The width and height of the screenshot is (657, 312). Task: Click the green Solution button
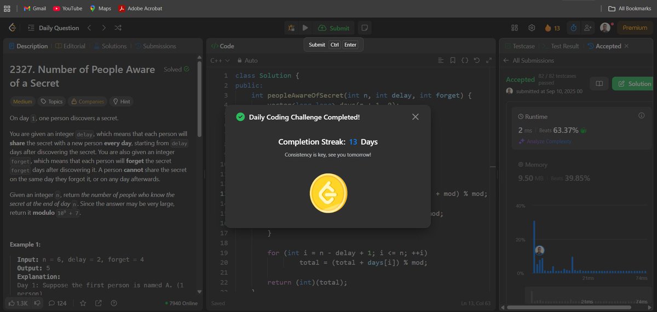[632, 84]
